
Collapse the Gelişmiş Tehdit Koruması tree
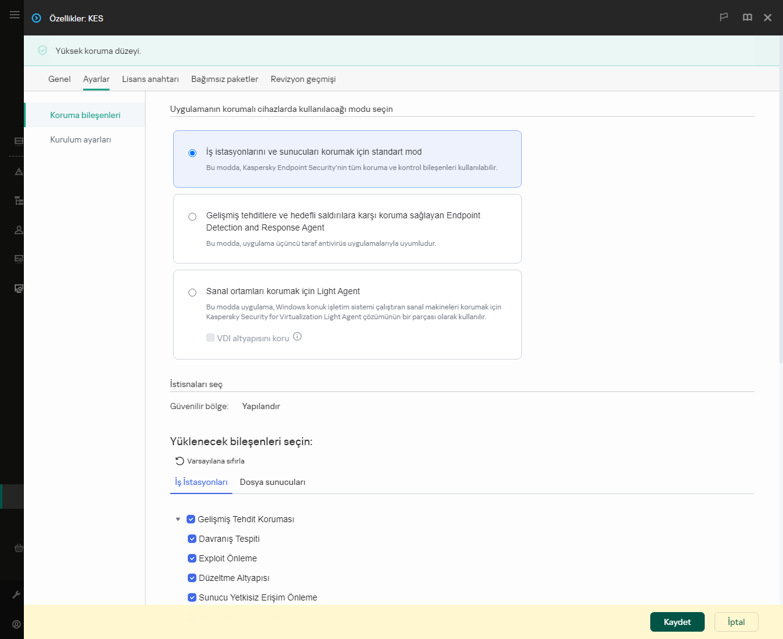click(178, 519)
